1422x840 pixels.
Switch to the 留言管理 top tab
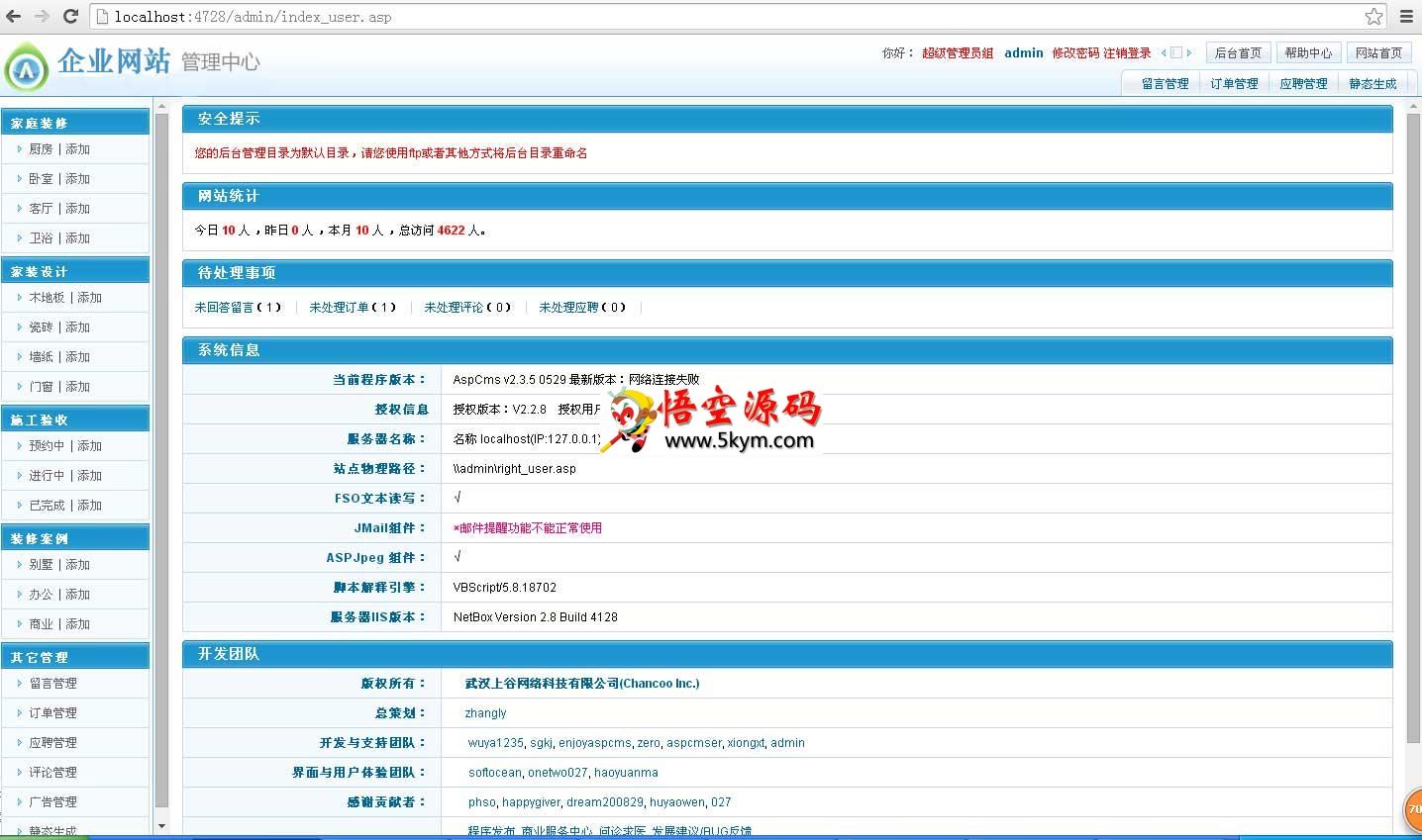pos(1165,84)
